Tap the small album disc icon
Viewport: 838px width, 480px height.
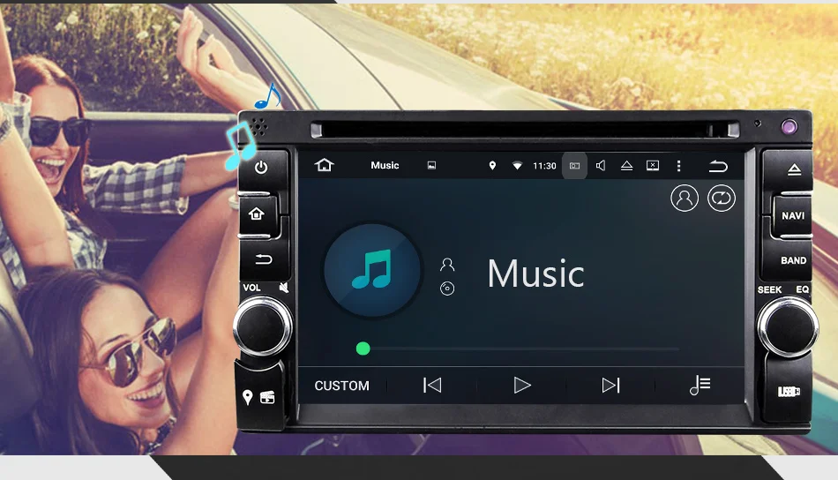click(x=447, y=289)
